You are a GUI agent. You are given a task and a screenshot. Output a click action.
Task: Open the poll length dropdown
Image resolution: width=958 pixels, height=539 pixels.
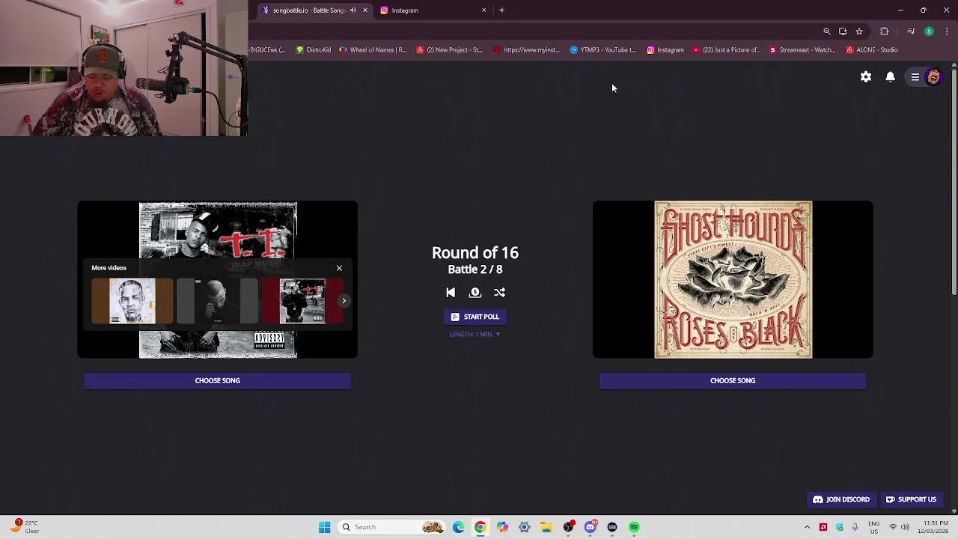click(475, 335)
